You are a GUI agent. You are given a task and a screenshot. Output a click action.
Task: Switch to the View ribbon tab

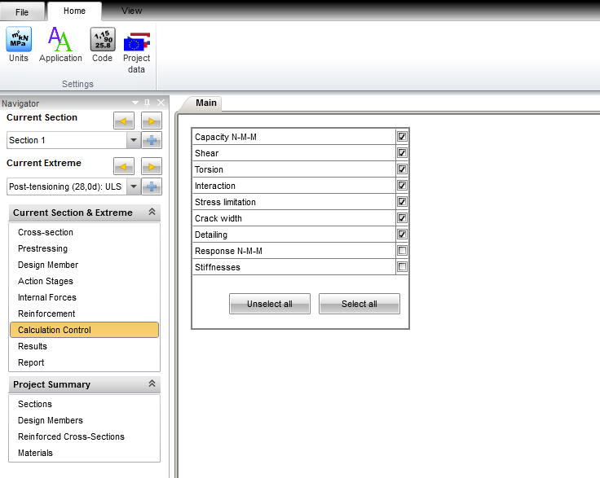131,11
